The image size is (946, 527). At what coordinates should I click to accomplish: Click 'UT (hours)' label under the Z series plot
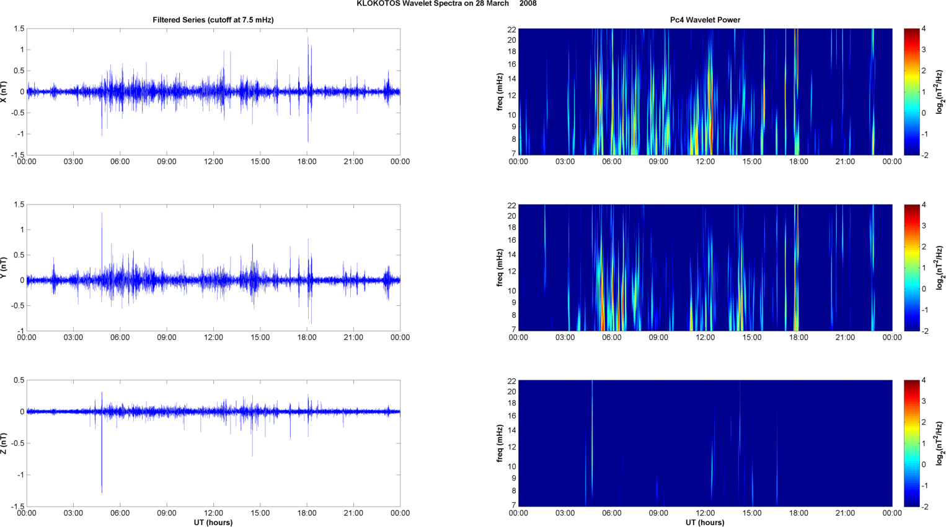(213, 523)
